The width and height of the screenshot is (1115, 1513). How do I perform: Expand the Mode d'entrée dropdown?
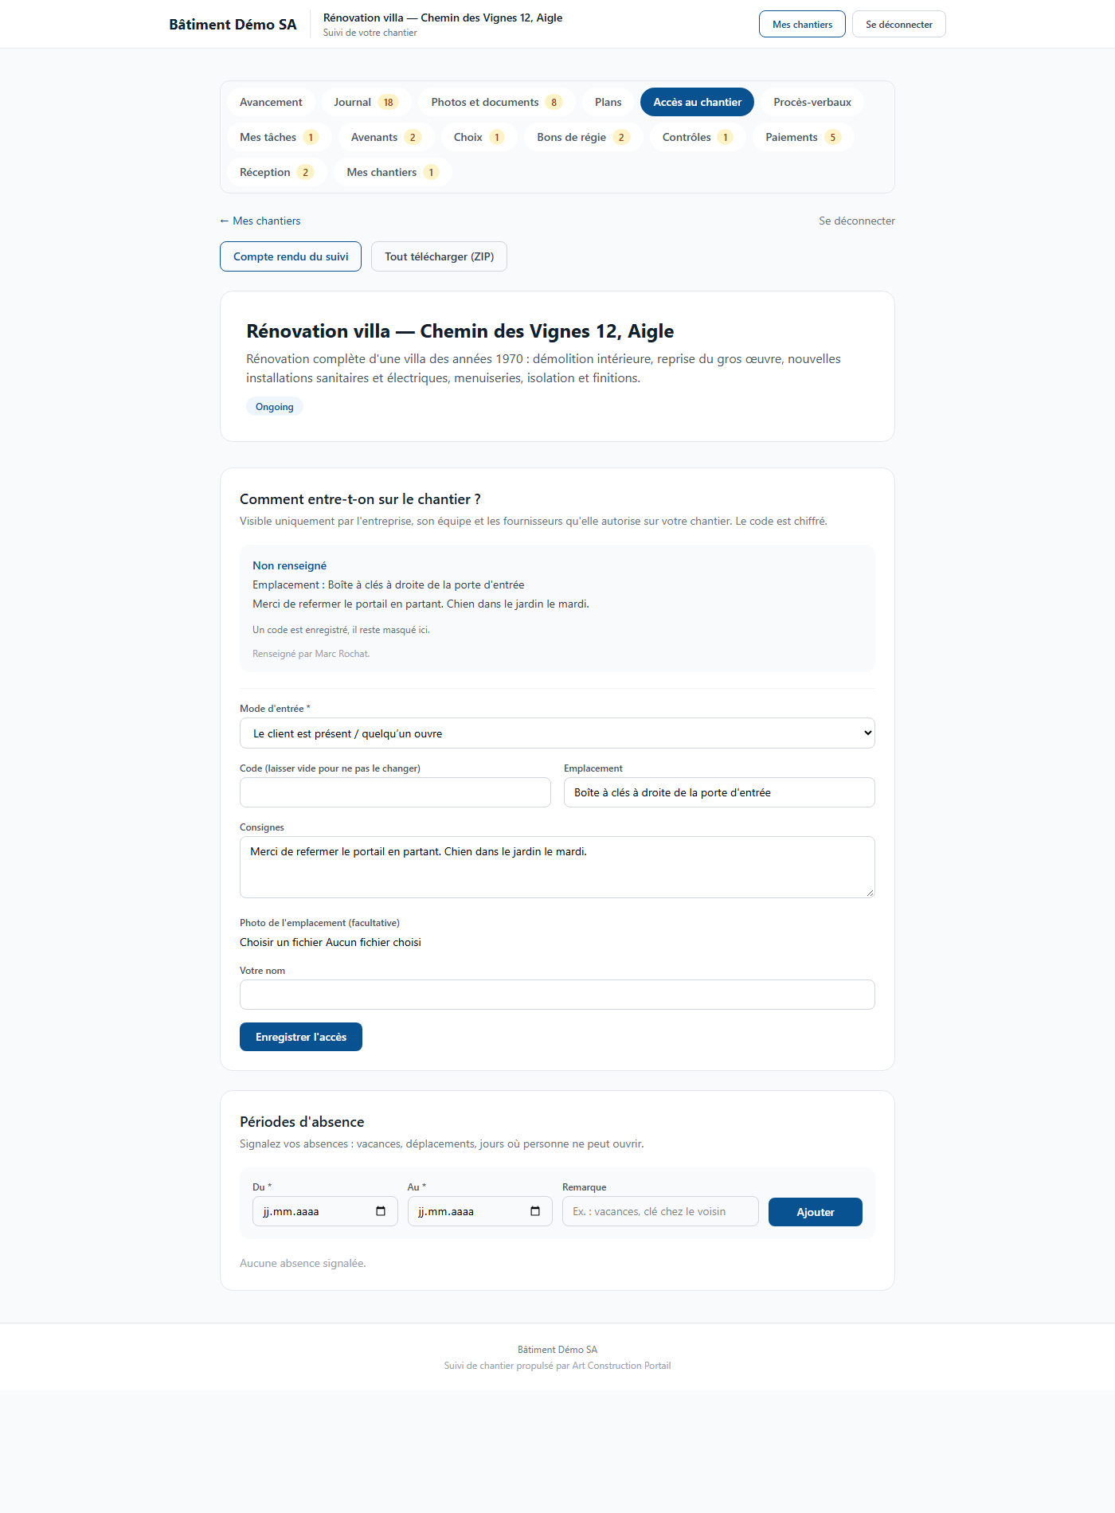(557, 733)
